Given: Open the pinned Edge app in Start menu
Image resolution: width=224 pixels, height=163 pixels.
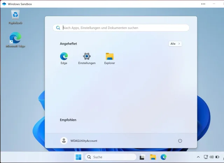Looking at the screenshot, I should 64,58.
